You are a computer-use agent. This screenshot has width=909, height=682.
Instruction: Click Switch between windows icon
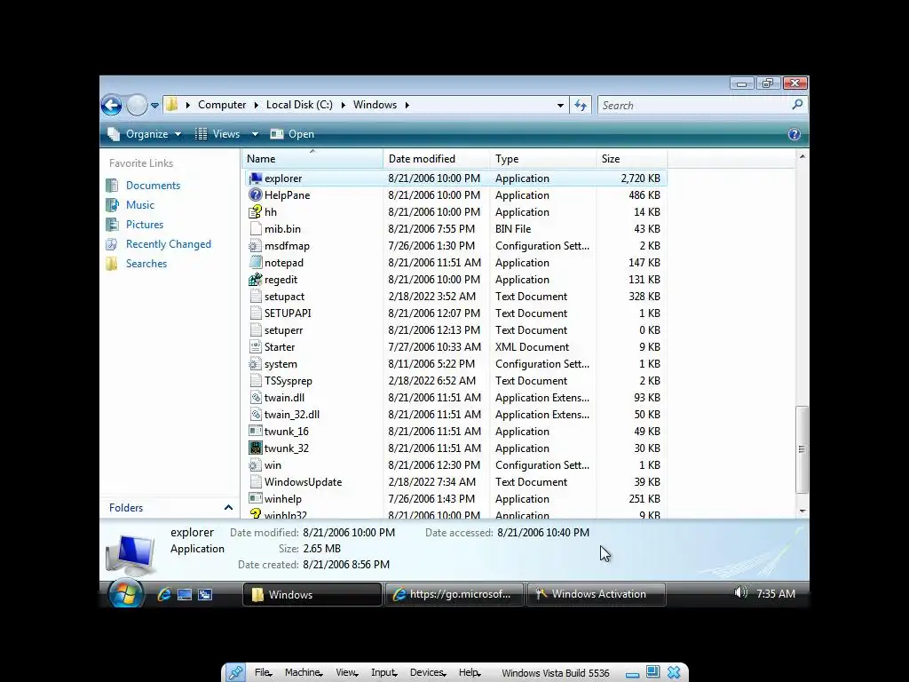[205, 594]
